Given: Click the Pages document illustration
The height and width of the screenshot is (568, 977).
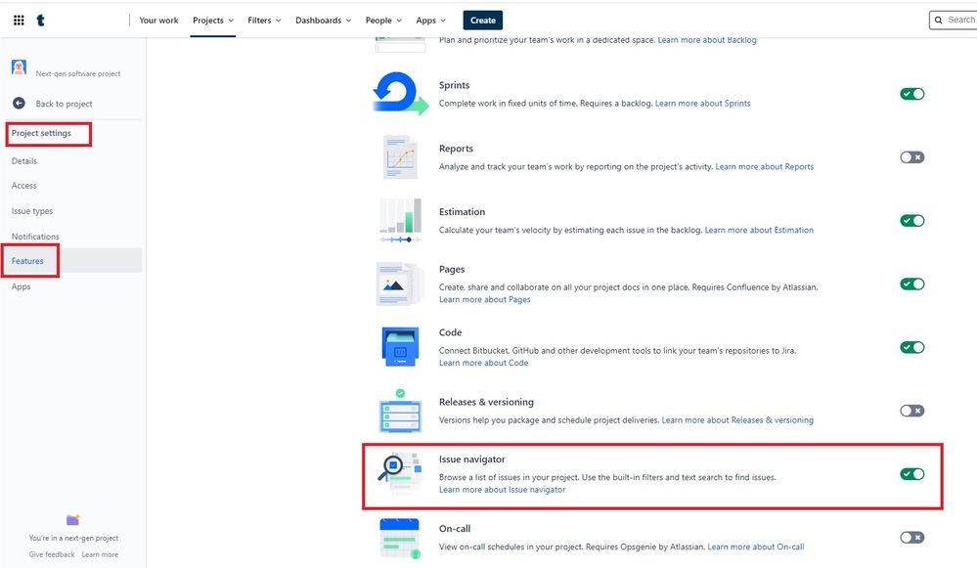Looking at the screenshot, I should [x=400, y=284].
